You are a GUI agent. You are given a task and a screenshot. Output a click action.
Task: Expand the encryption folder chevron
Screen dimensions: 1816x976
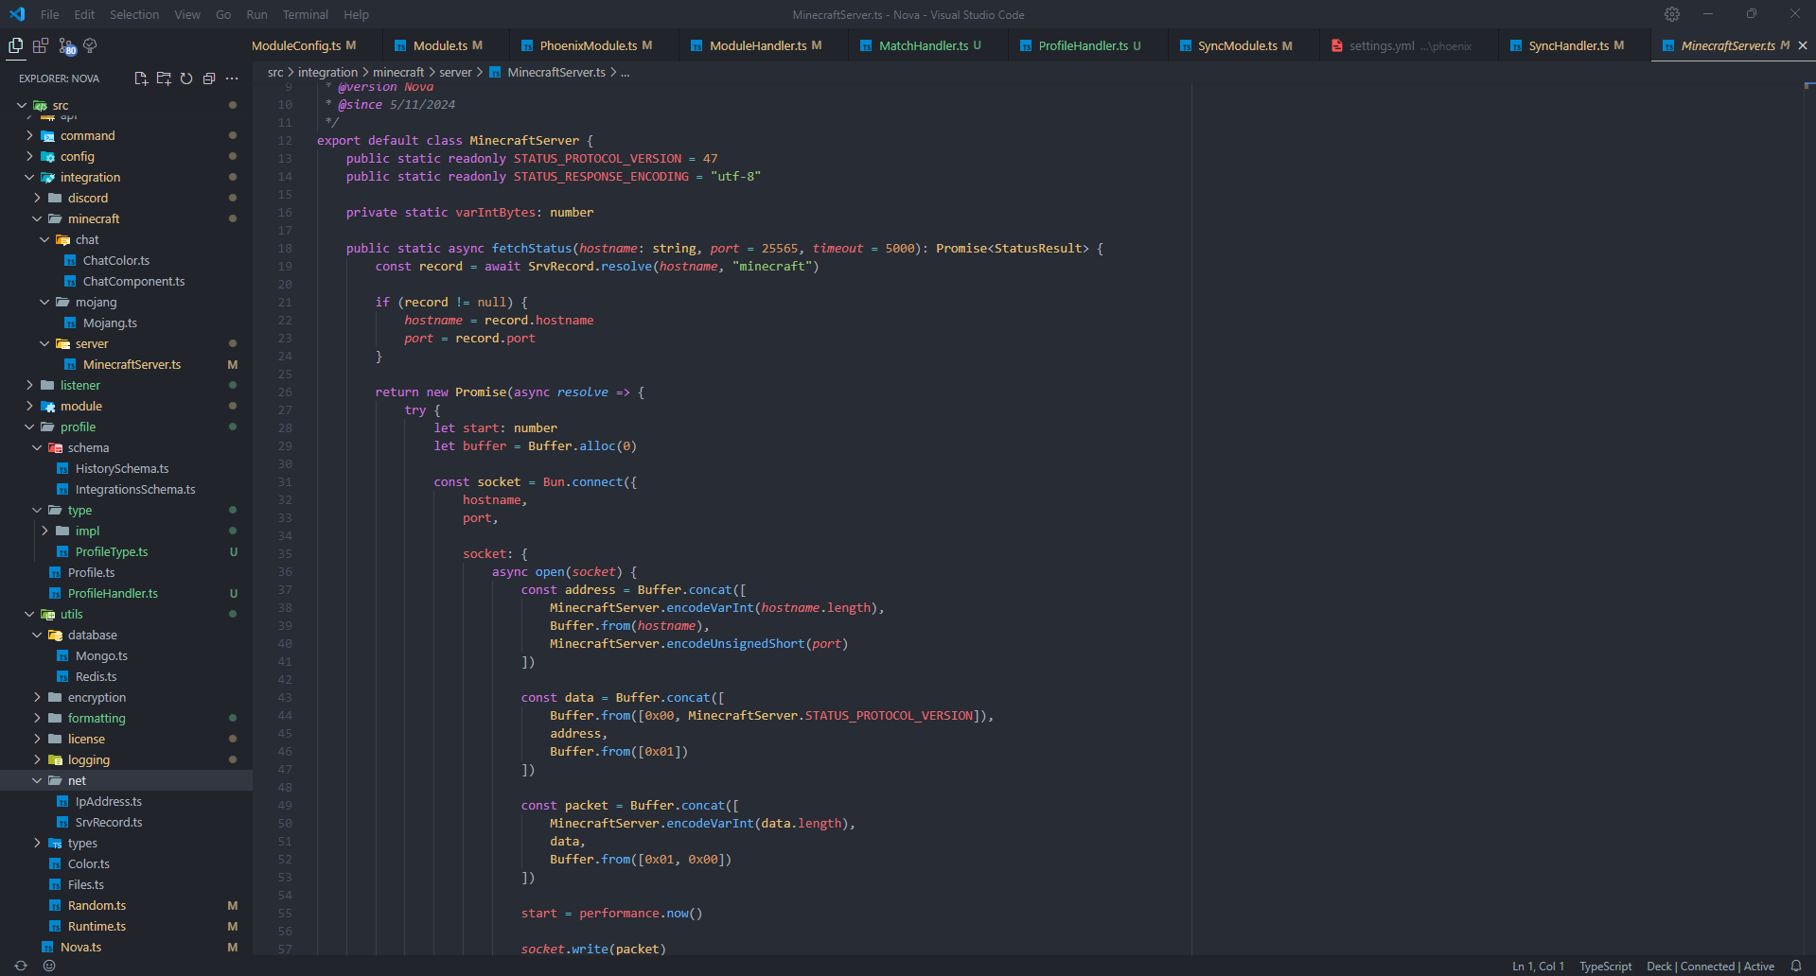point(37,697)
